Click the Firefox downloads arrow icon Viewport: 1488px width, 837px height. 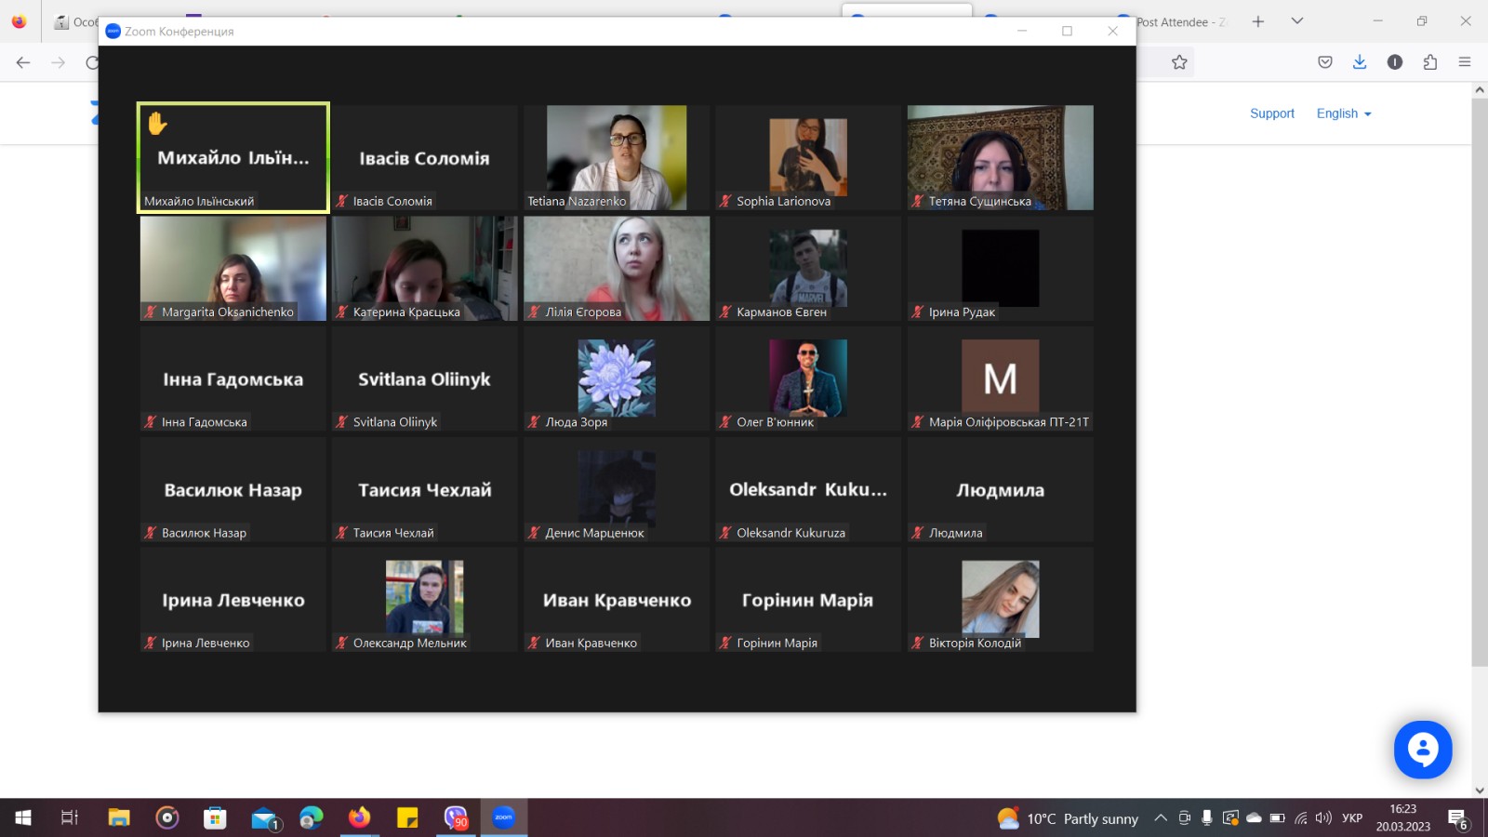pyautogui.click(x=1360, y=62)
